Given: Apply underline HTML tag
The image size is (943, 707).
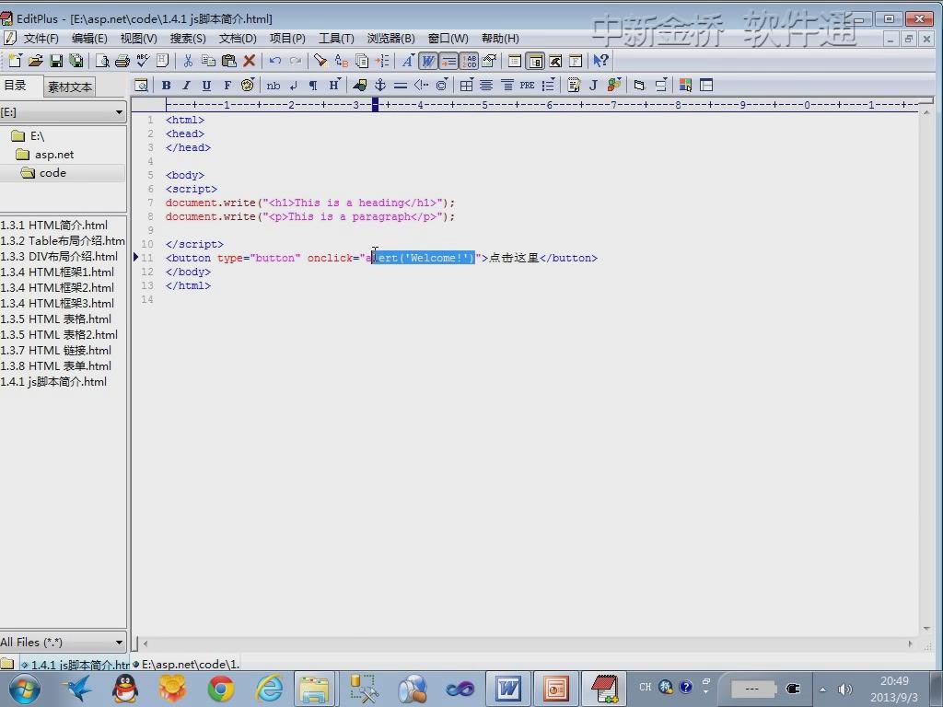Looking at the screenshot, I should (x=207, y=86).
